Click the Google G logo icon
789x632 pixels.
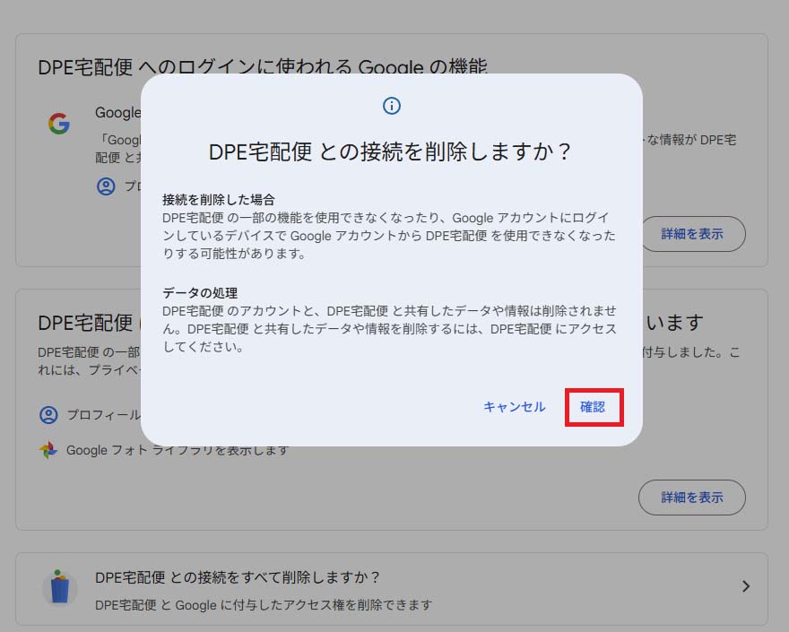59,124
